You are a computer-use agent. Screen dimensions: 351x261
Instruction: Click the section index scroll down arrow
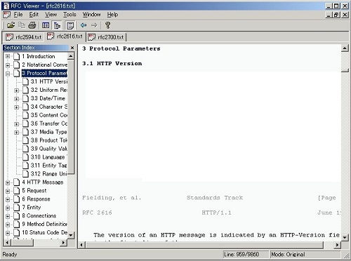click(71, 235)
